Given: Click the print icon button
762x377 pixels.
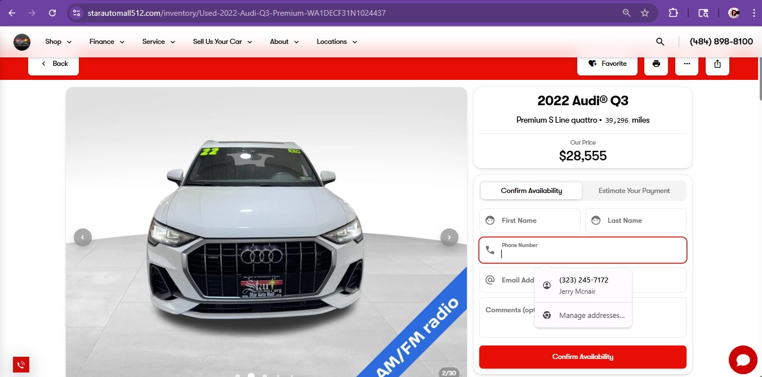Looking at the screenshot, I should coord(656,64).
